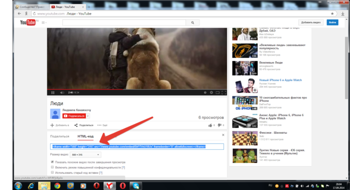Mute the video using the speaker icon
Viewport: 350px width, 190px height.
click(62, 92)
